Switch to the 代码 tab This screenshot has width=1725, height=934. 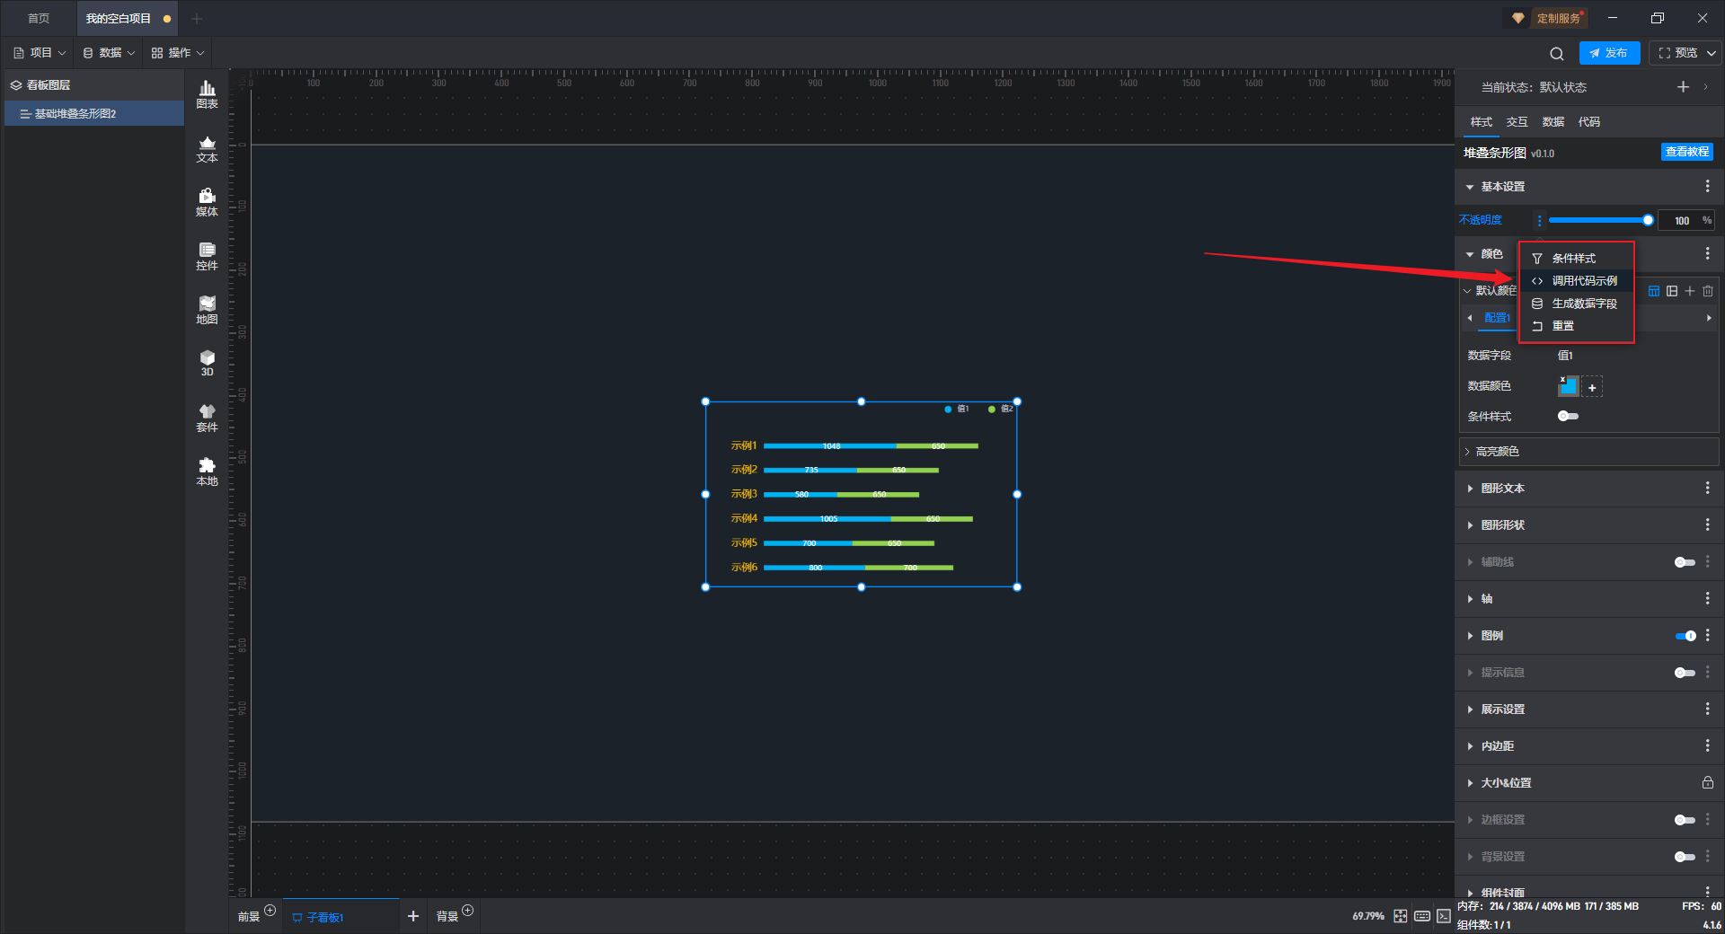point(1588,122)
